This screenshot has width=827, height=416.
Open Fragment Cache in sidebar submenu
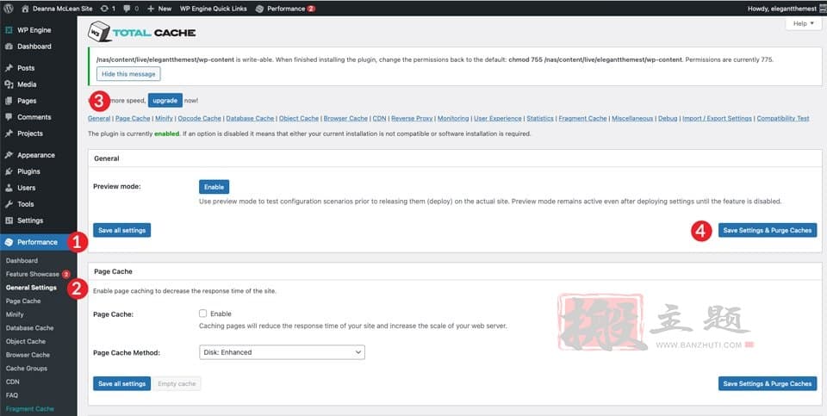tap(29, 408)
